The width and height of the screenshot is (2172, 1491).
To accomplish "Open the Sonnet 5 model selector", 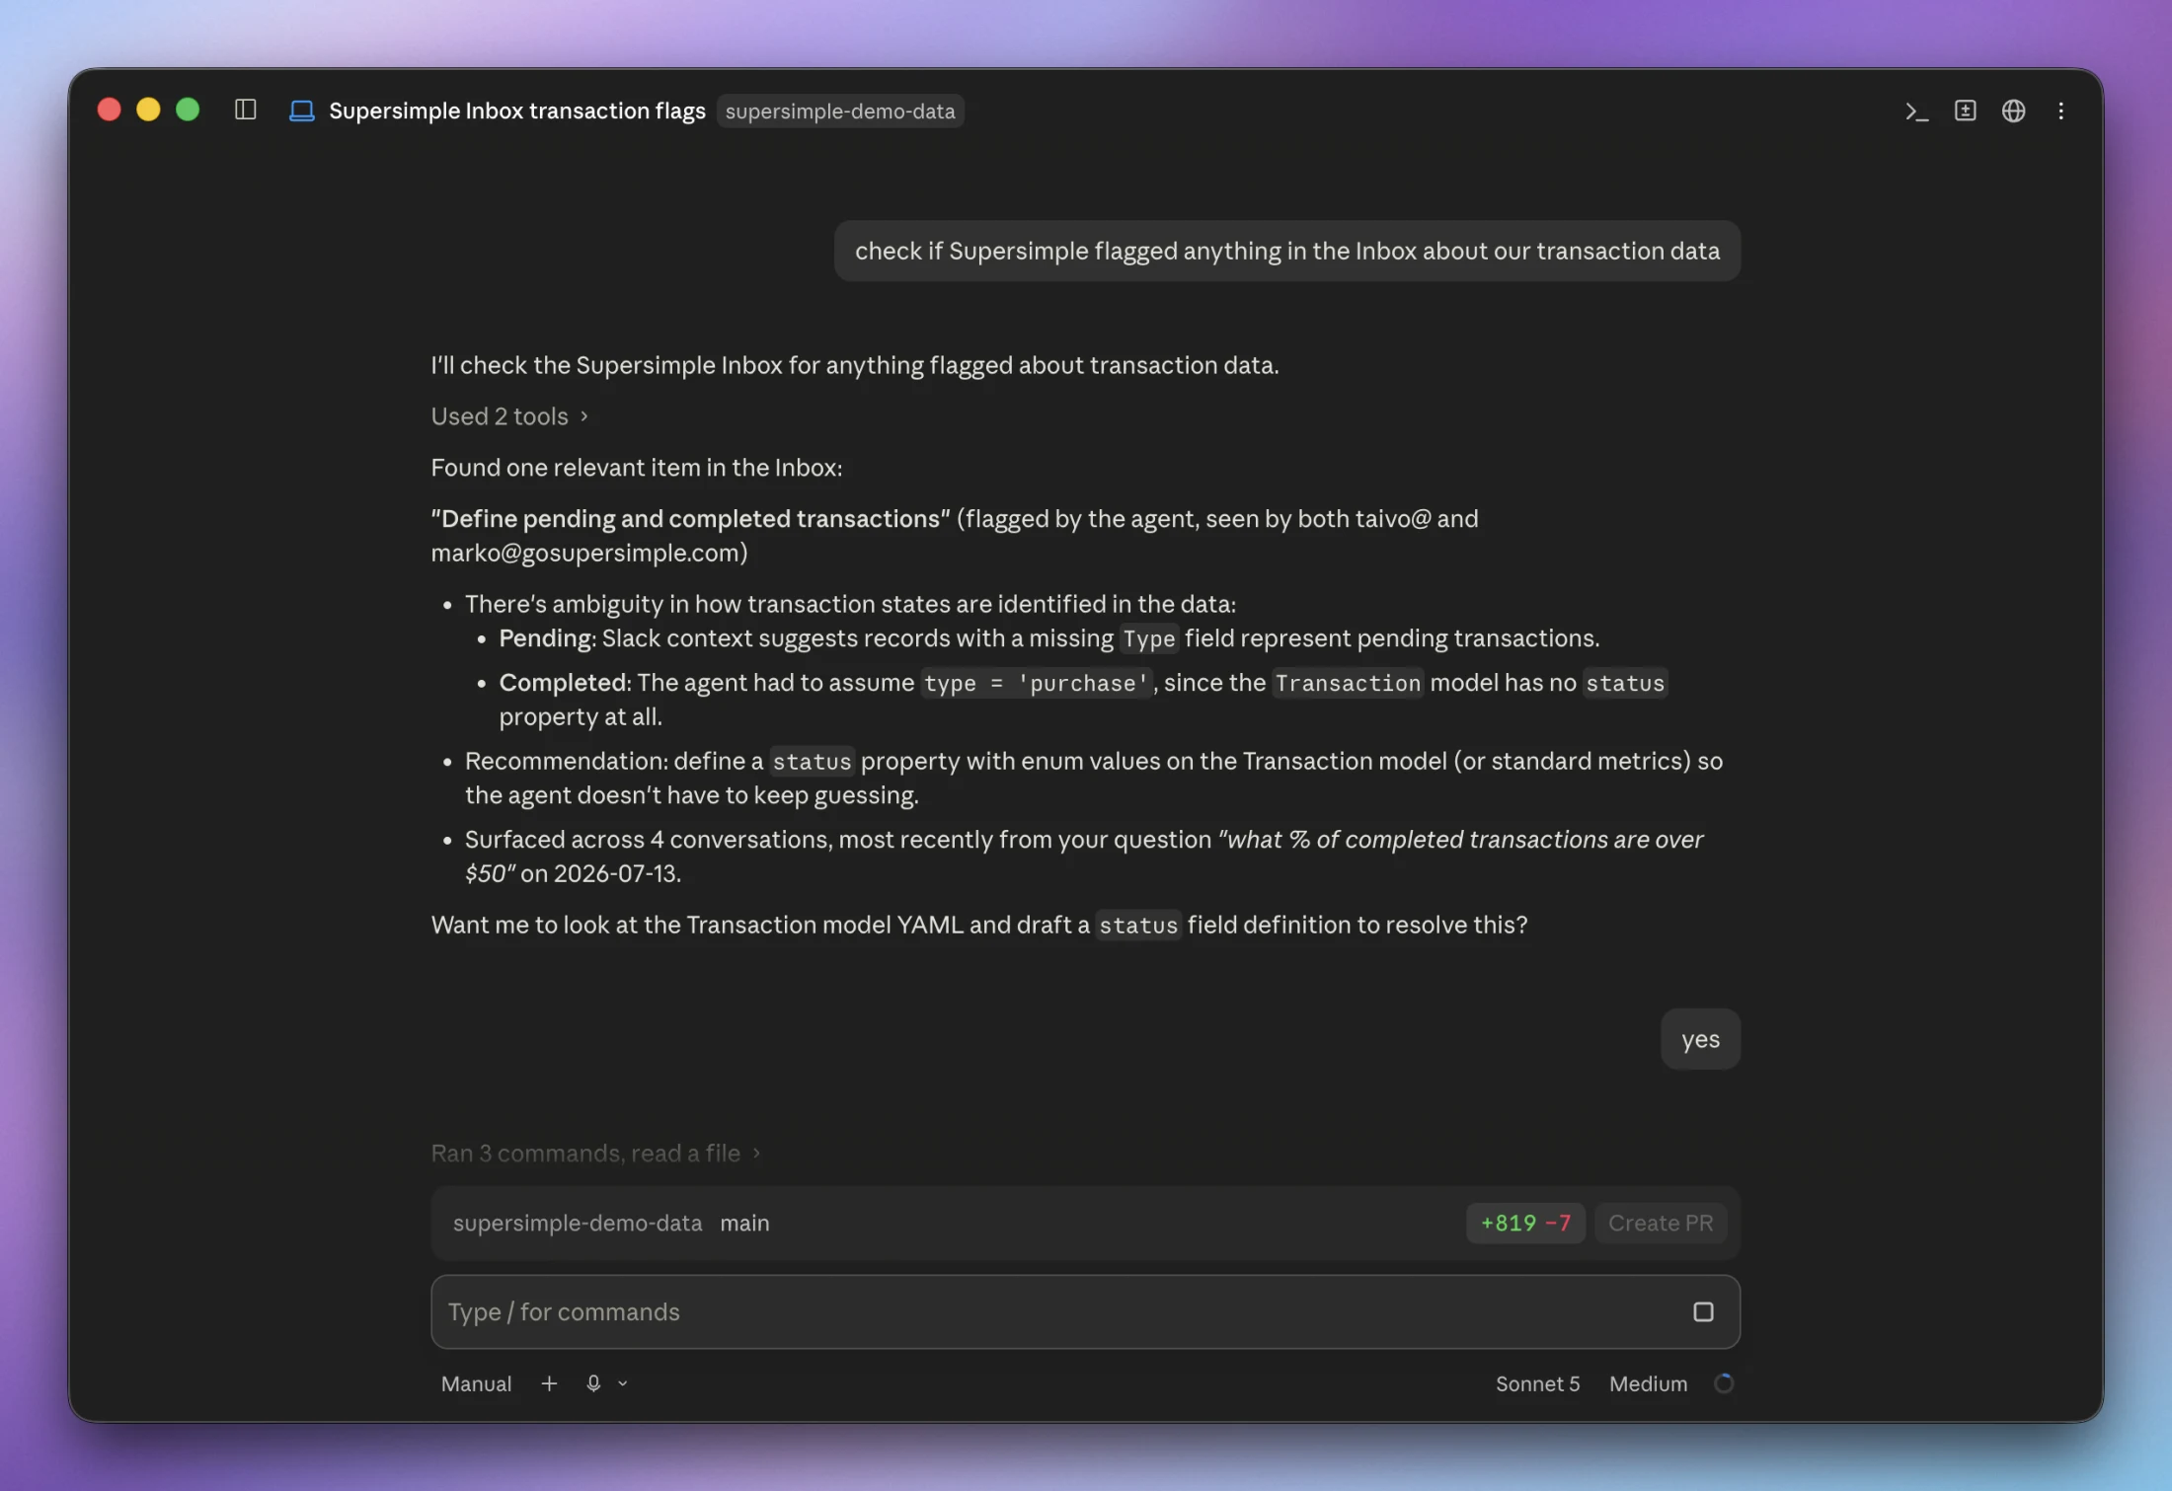I will coord(1537,1383).
